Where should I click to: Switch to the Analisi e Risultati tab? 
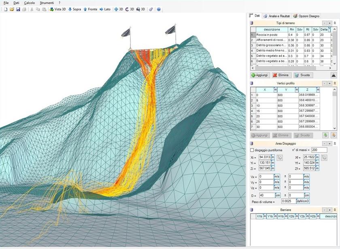click(x=276, y=16)
